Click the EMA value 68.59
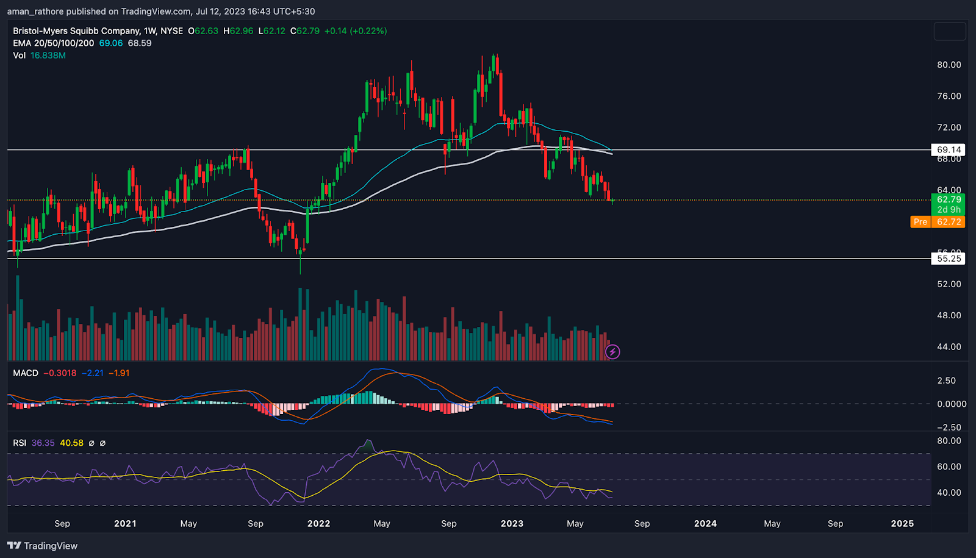The image size is (976, 558). (140, 43)
